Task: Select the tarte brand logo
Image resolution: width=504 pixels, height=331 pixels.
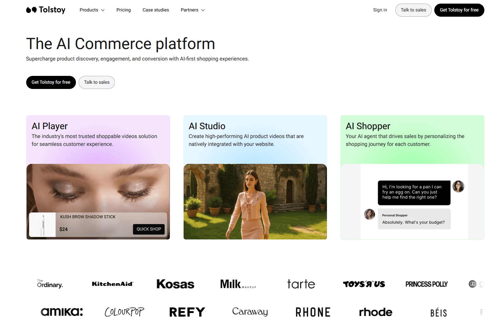Action: (x=301, y=284)
